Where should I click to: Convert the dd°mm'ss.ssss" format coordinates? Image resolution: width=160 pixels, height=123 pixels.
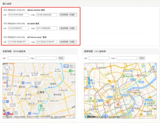coord(68,42)
